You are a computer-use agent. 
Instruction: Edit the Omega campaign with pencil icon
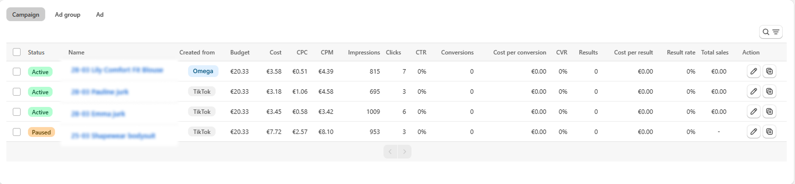coord(753,71)
